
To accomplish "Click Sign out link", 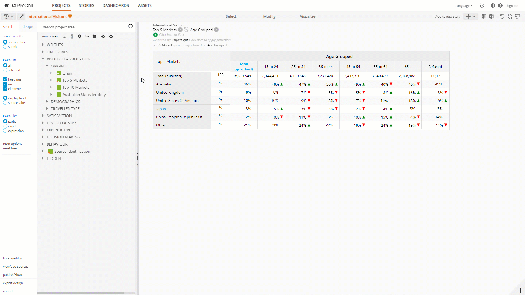I will coord(512,6).
